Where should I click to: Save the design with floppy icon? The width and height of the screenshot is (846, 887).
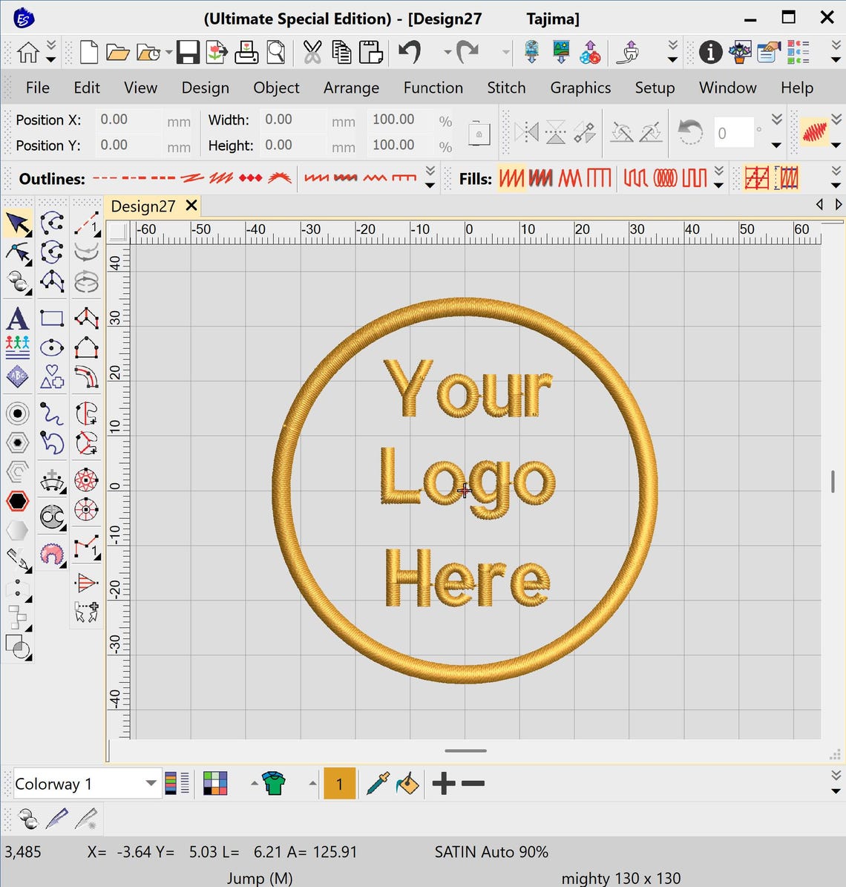[188, 52]
